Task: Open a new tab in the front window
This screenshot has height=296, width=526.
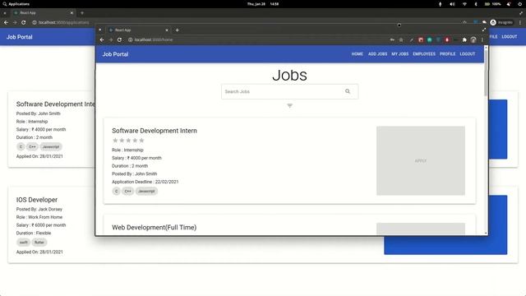Action: click(178, 30)
